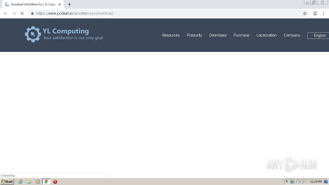Viewport: 329px width, 185px height.
Task: Launch Internet Explorer from the taskbar
Action: point(21,182)
